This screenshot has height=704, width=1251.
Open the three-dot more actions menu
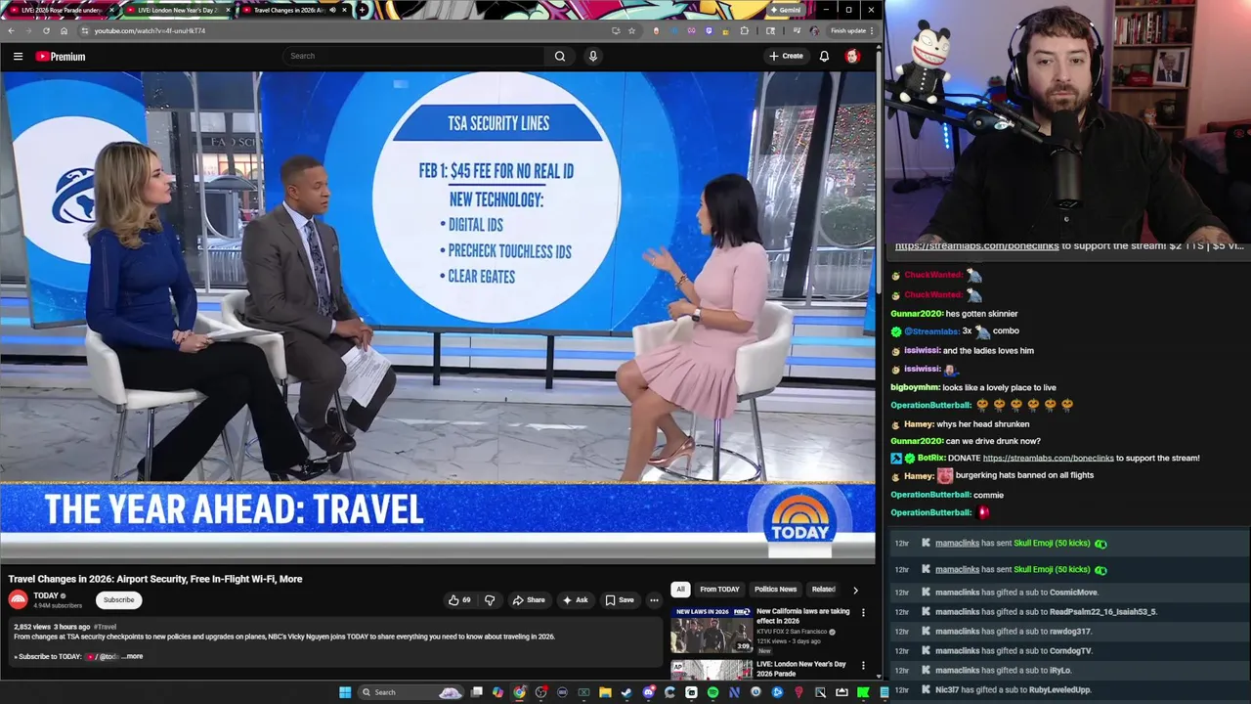(654, 599)
